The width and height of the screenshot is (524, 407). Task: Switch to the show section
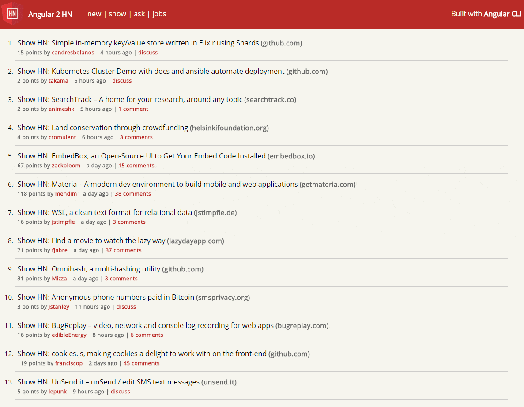pyautogui.click(x=117, y=14)
